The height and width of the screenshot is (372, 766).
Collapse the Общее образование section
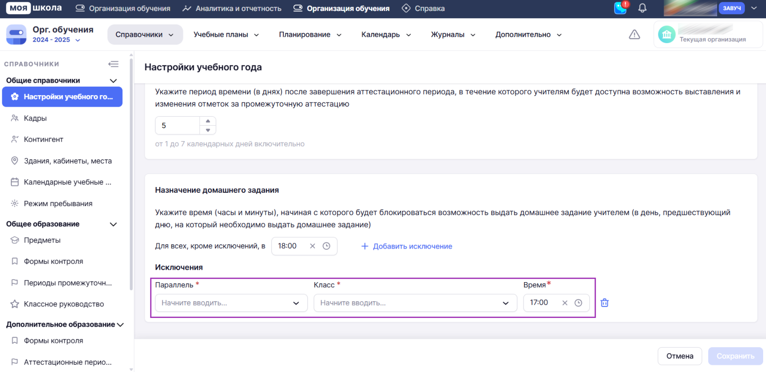[x=113, y=224]
